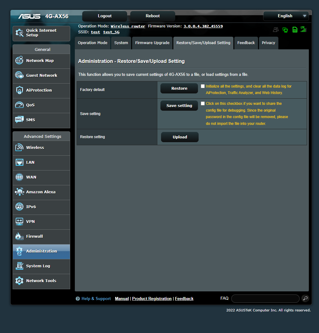Click the 4G-AX56 model name
The image size is (319, 333).
pyautogui.click(x=57, y=16)
